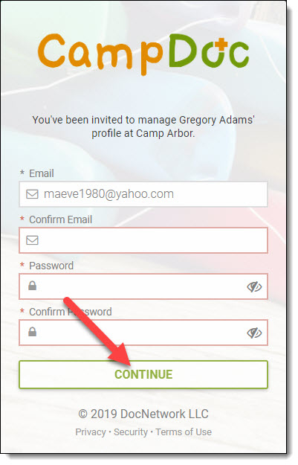
Task: Click the green CONTINUE button
Action: (x=143, y=374)
